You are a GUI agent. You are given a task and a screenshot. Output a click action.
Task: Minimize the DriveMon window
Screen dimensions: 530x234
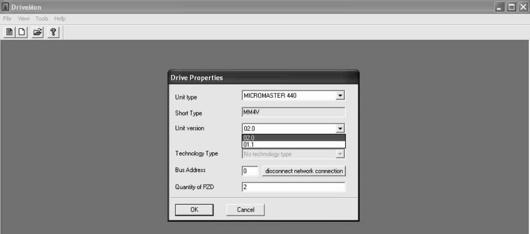pos(500,7)
